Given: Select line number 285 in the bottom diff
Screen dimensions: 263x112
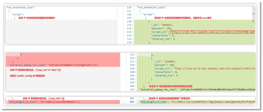Looking at the screenshot, I should point(132,102).
